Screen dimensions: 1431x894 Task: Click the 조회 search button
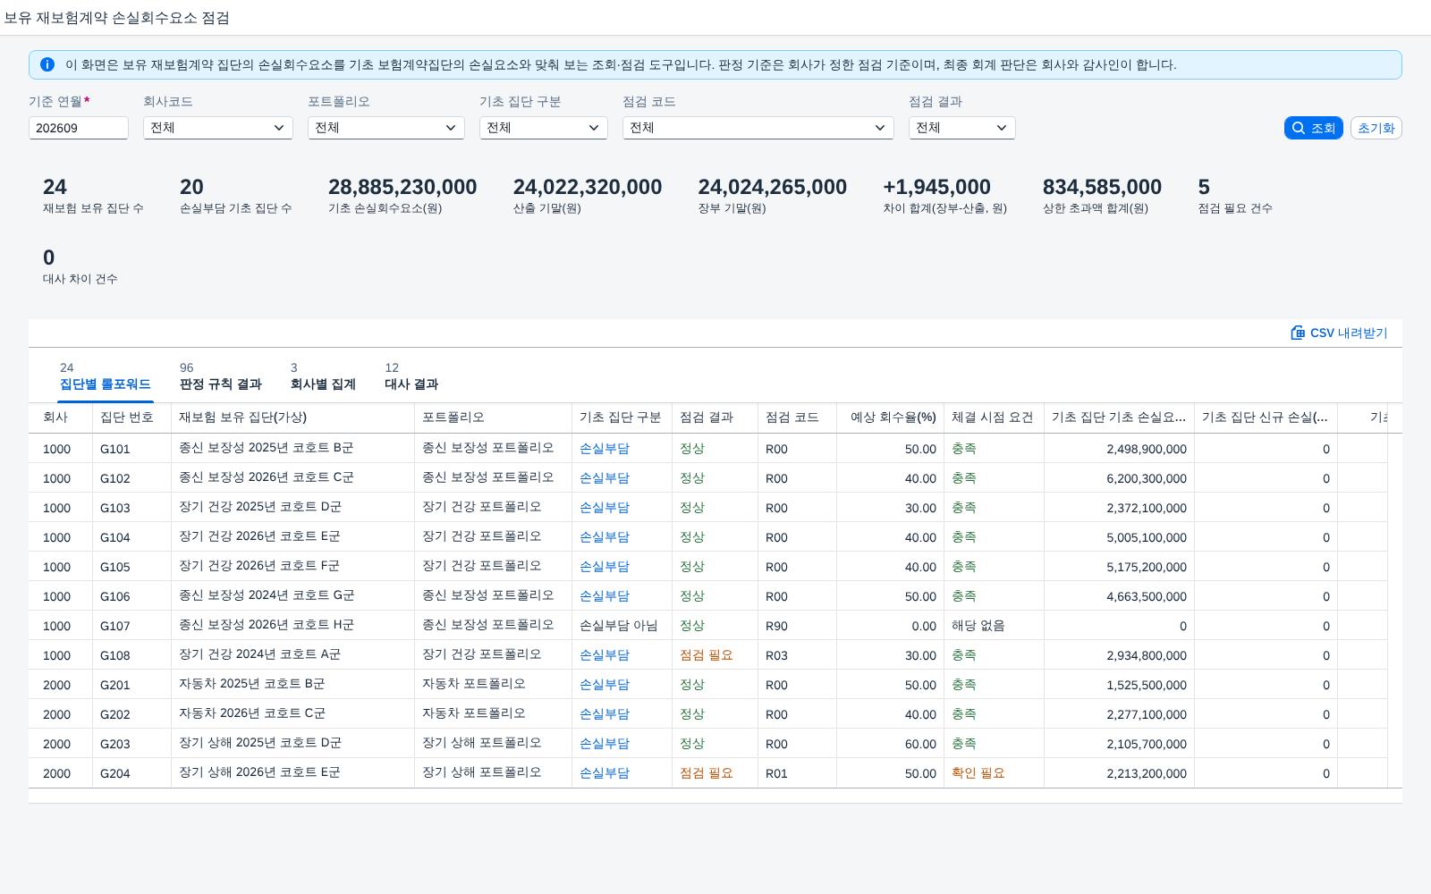(1314, 128)
